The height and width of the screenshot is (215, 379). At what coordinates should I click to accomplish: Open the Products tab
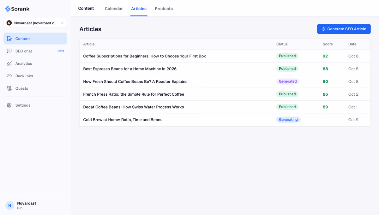(x=164, y=9)
